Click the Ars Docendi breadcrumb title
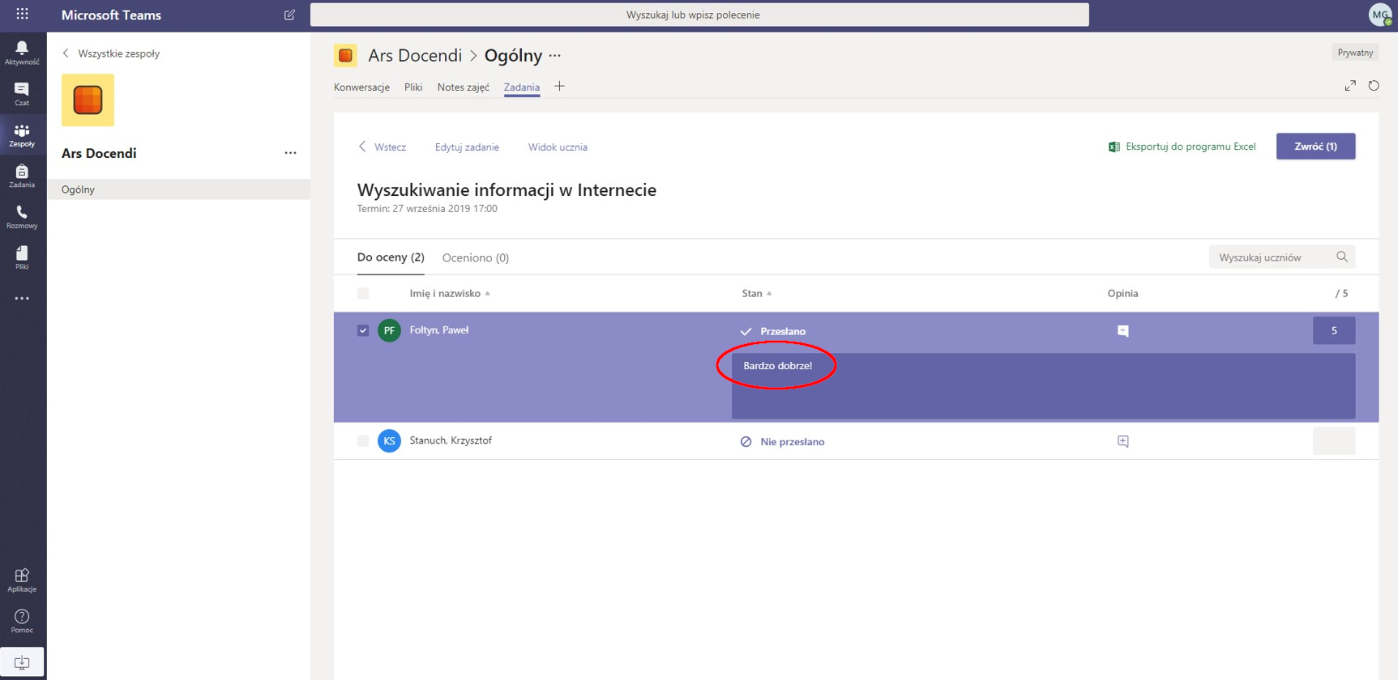 [415, 55]
